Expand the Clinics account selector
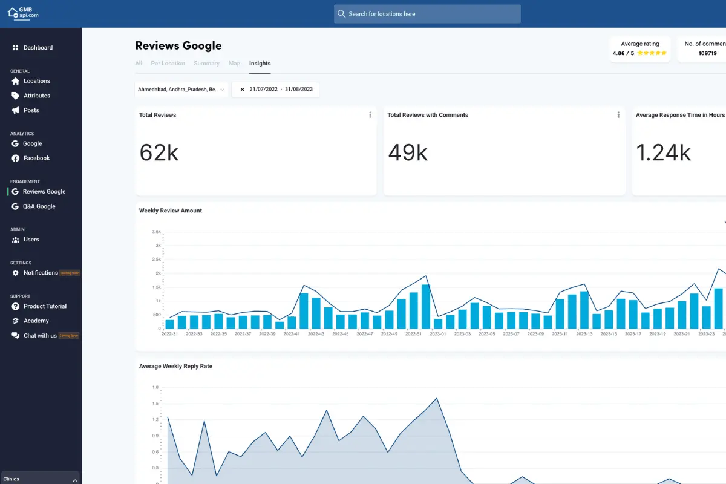726x484 pixels. (41, 479)
